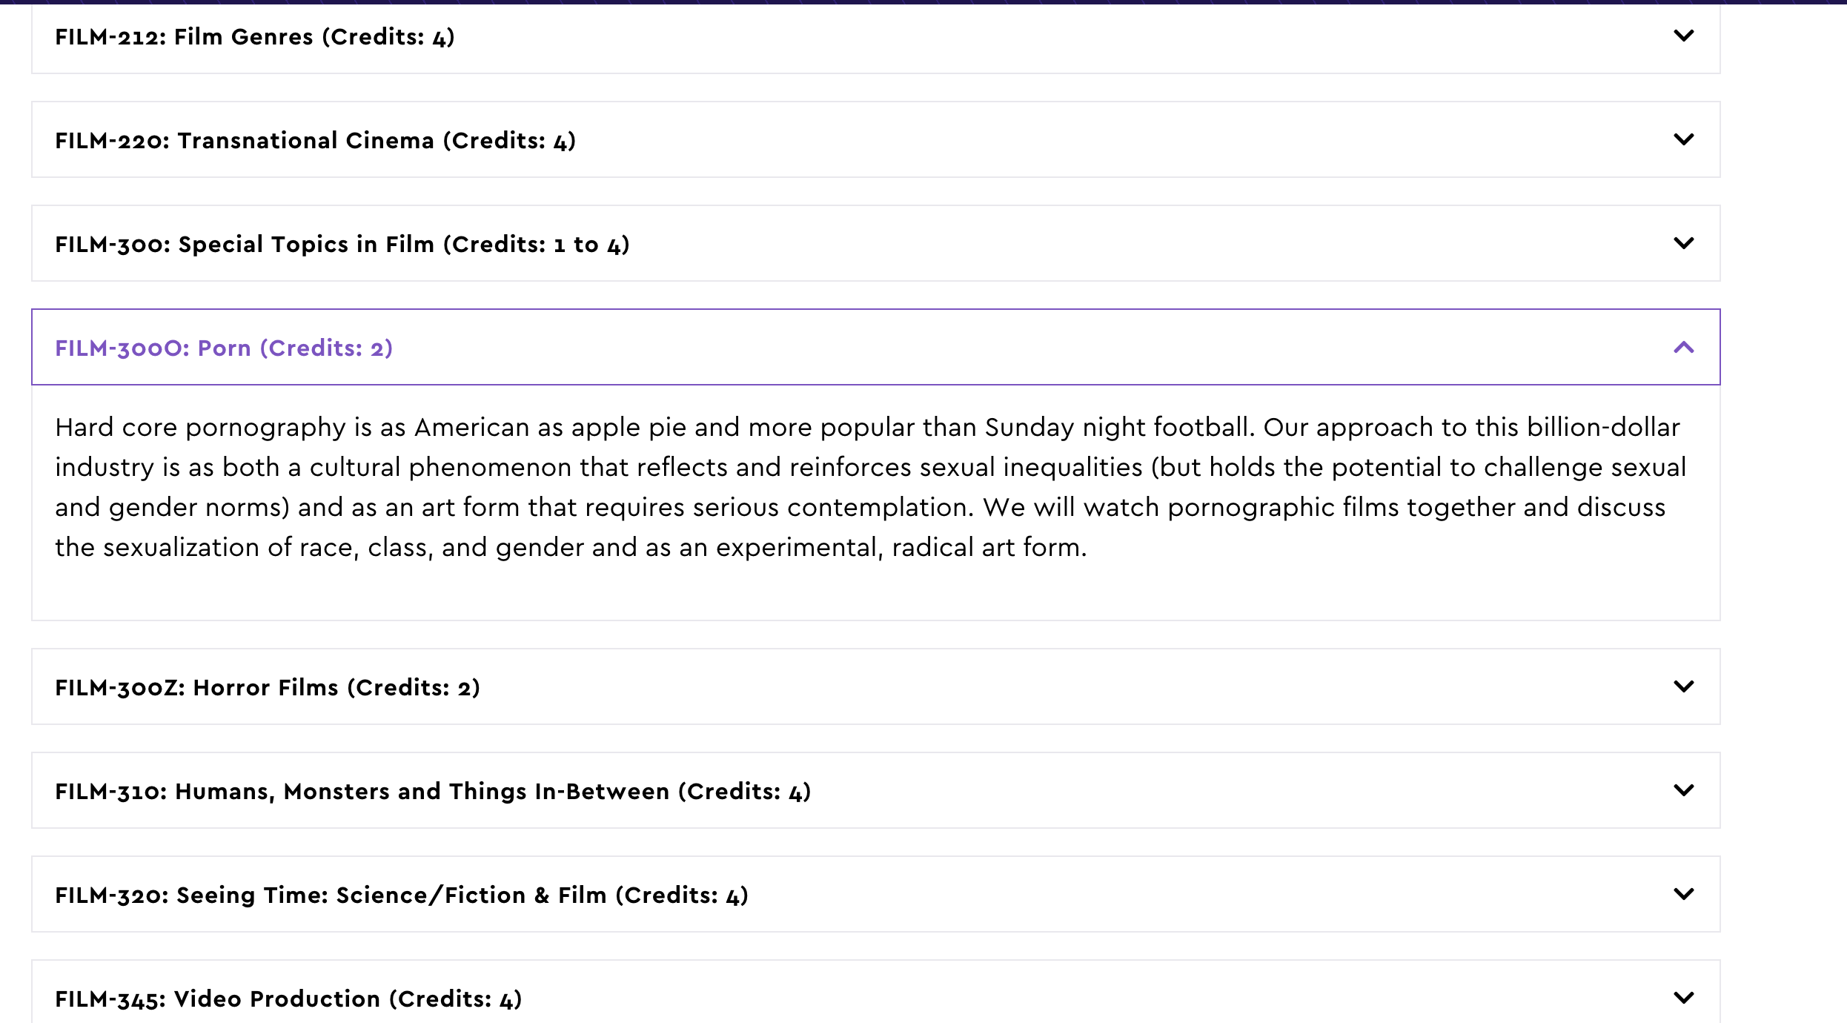The width and height of the screenshot is (1847, 1023).
Task: Expand FILM-345: Video Production course title
Action: click(x=288, y=999)
